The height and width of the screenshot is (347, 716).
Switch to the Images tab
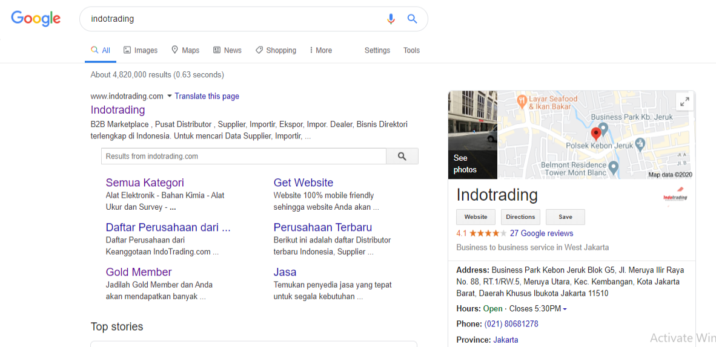[x=141, y=50]
